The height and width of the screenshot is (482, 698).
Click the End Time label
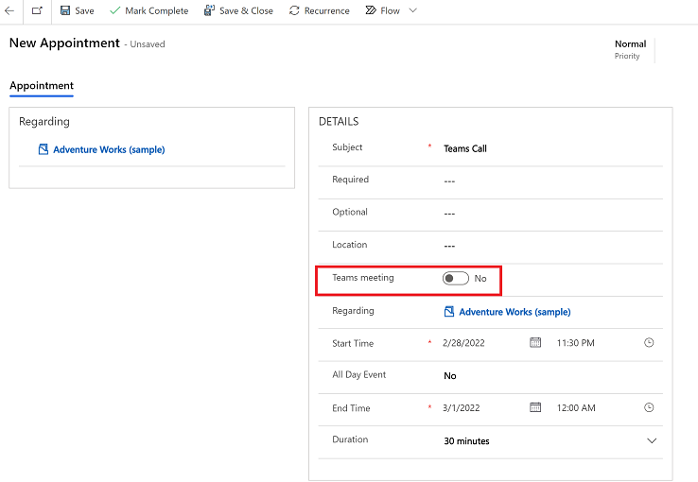[351, 408]
